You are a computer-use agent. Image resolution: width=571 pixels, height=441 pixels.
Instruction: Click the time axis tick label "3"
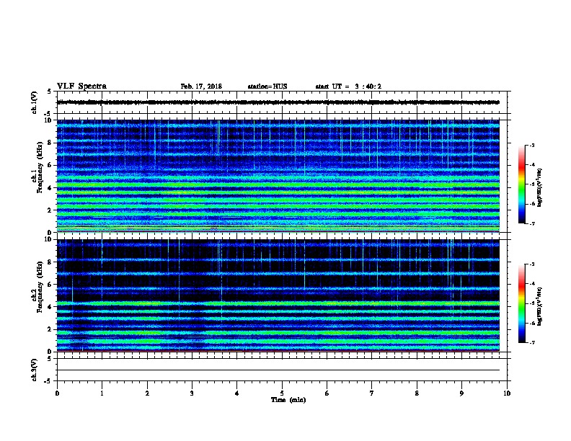(x=192, y=393)
